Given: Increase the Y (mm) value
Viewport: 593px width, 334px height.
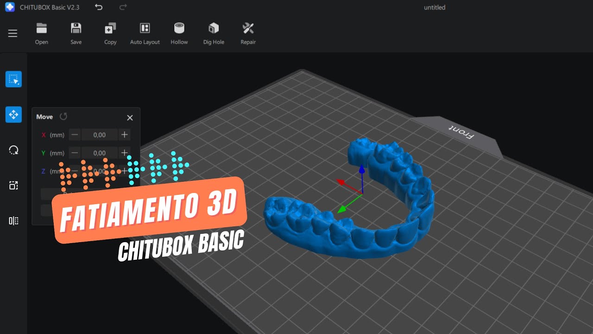Looking at the screenshot, I should coord(124,153).
